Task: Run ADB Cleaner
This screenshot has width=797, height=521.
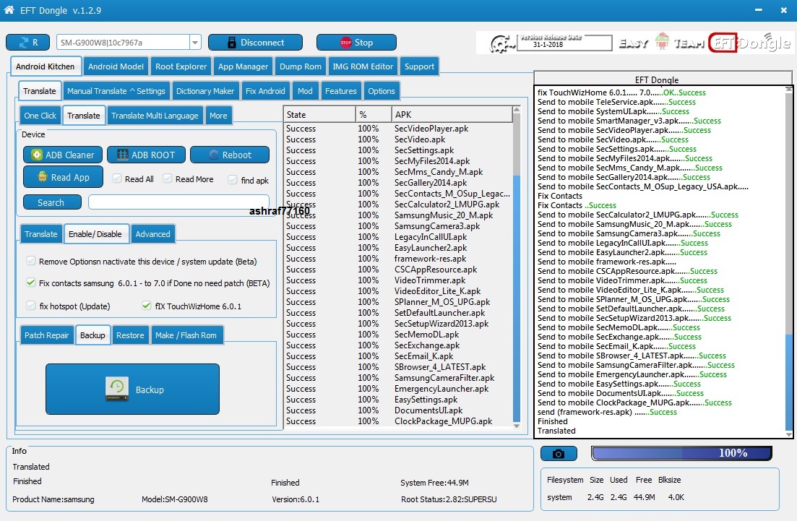Action: point(63,155)
